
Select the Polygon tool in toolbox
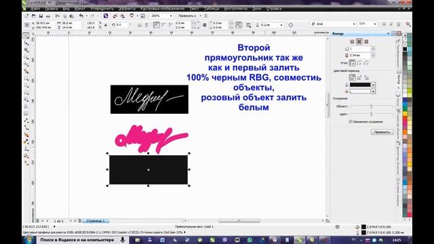click(x=26, y=92)
